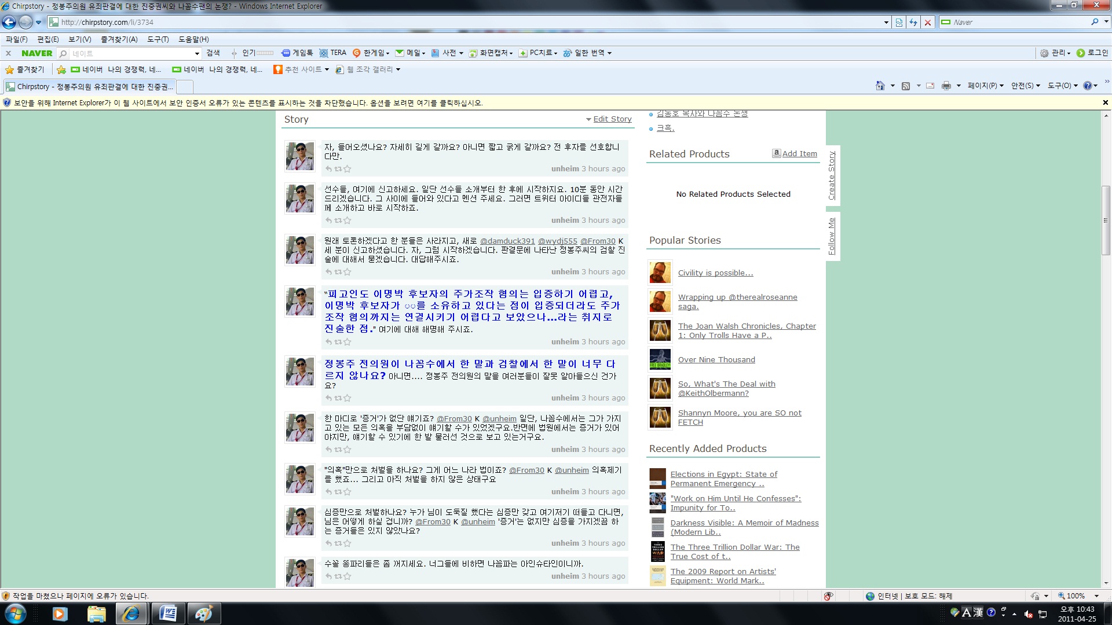Click the yellow security warning information bar

pos(550,103)
